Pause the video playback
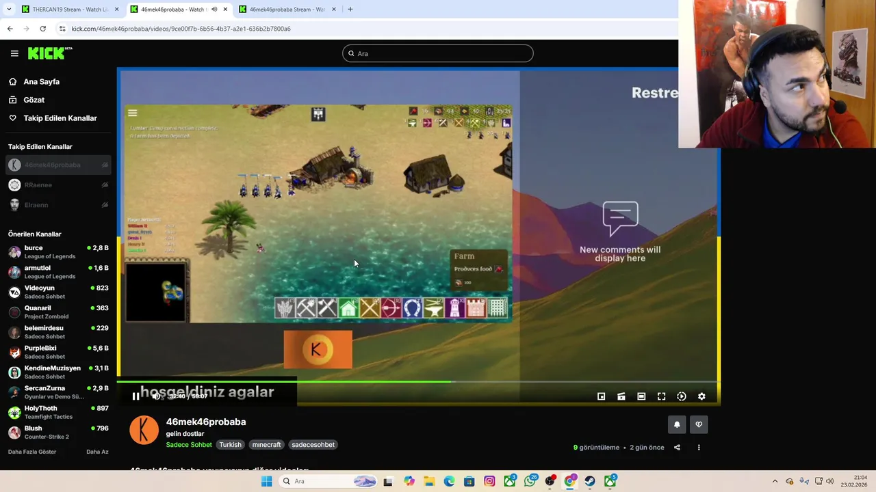The image size is (876, 492). [x=136, y=396]
